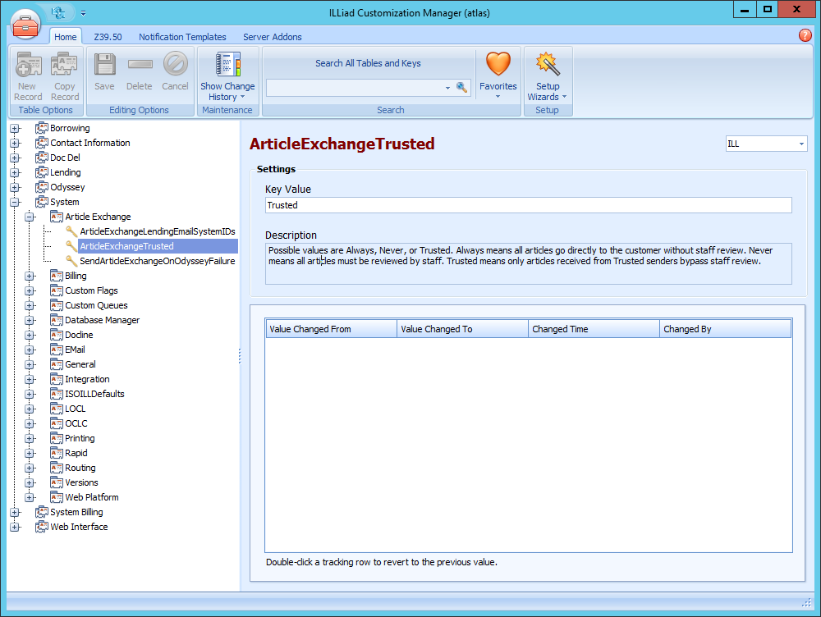821x617 pixels.
Task: Click the red help question mark icon
Action: [x=805, y=35]
